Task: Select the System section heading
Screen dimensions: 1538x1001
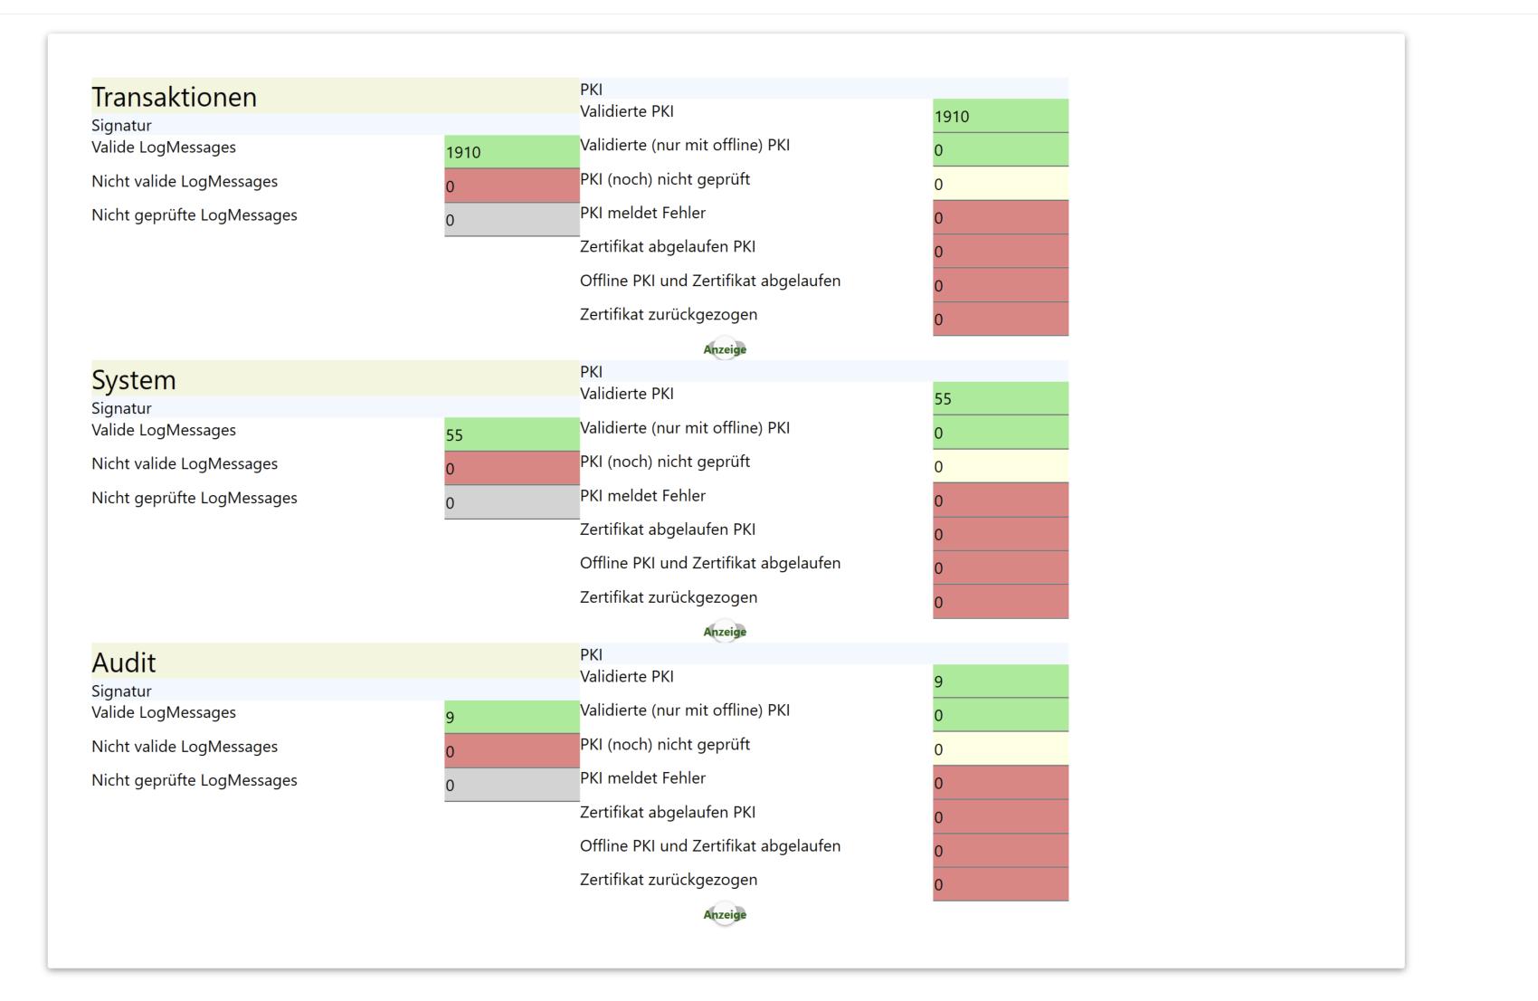Action: [134, 379]
